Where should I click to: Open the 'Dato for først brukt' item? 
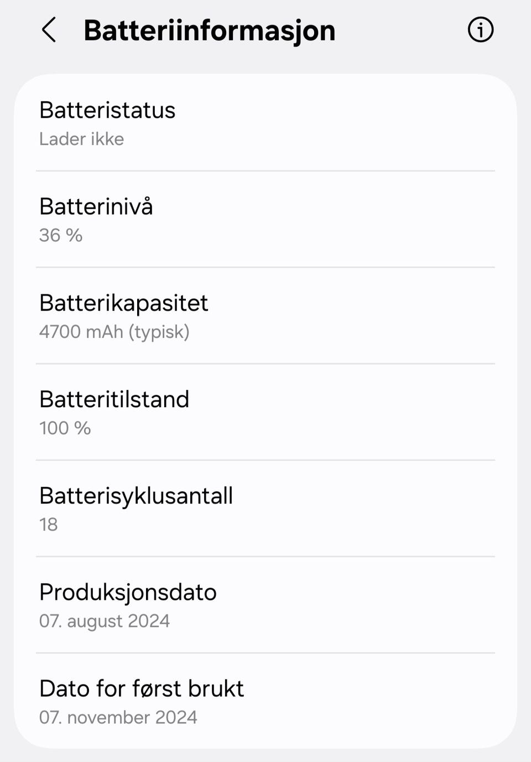click(x=265, y=701)
